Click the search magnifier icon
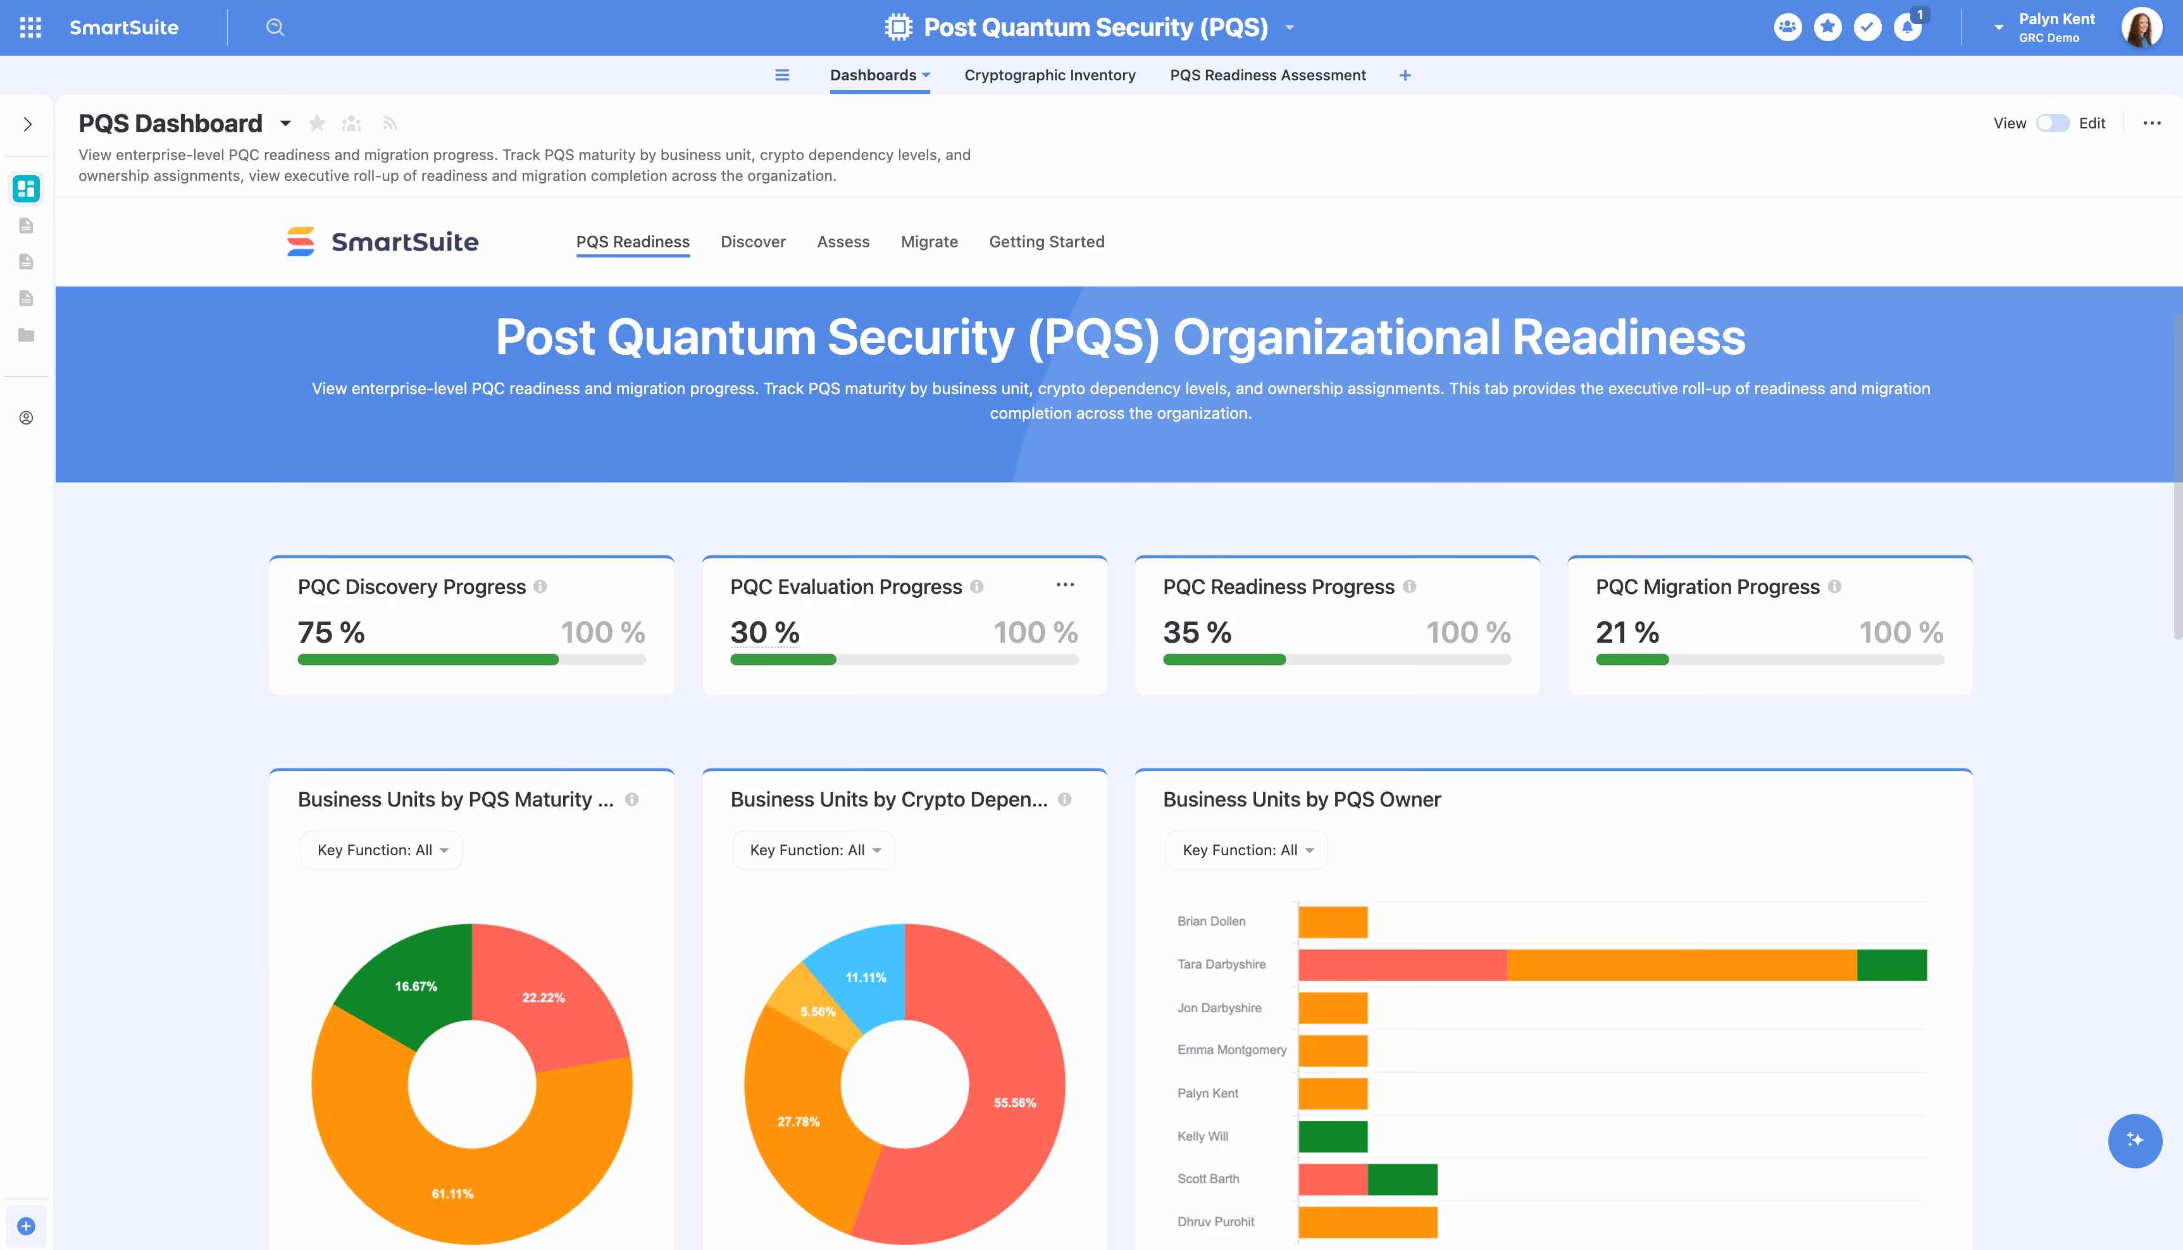 (x=275, y=27)
